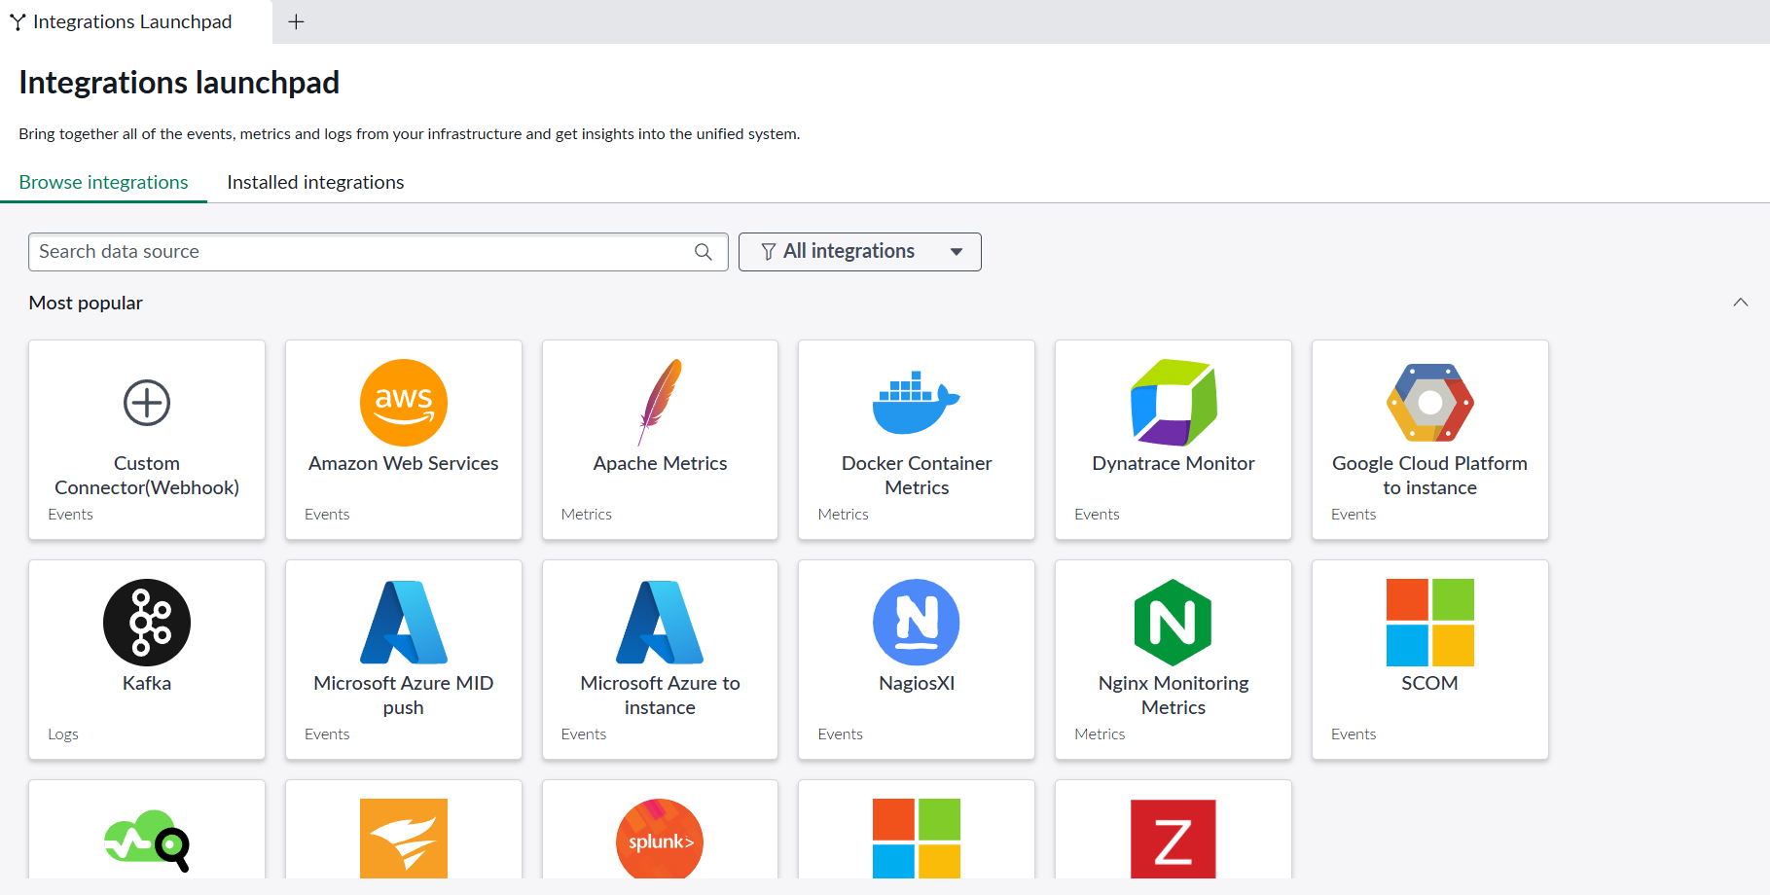The width and height of the screenshot is (1770, 895).
Task: Click the Docker whale icon
Action: pos(917,402)
